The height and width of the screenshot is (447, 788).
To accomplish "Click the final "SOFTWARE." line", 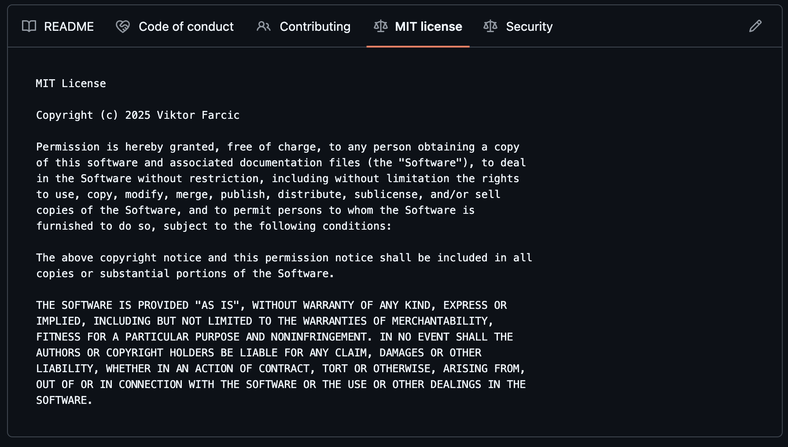I will pyautogui.click(x=64, y=400).
